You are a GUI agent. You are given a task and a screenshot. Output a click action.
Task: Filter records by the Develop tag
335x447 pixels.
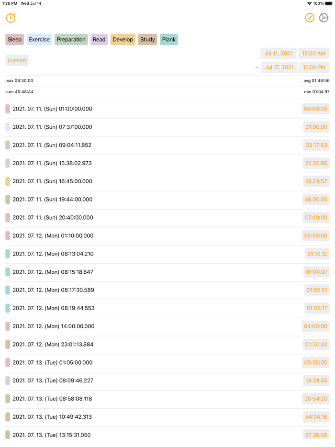click(123, 40)
